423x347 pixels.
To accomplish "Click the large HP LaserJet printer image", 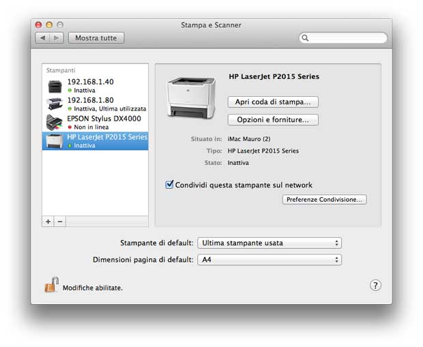I will (x=191, y=97).
